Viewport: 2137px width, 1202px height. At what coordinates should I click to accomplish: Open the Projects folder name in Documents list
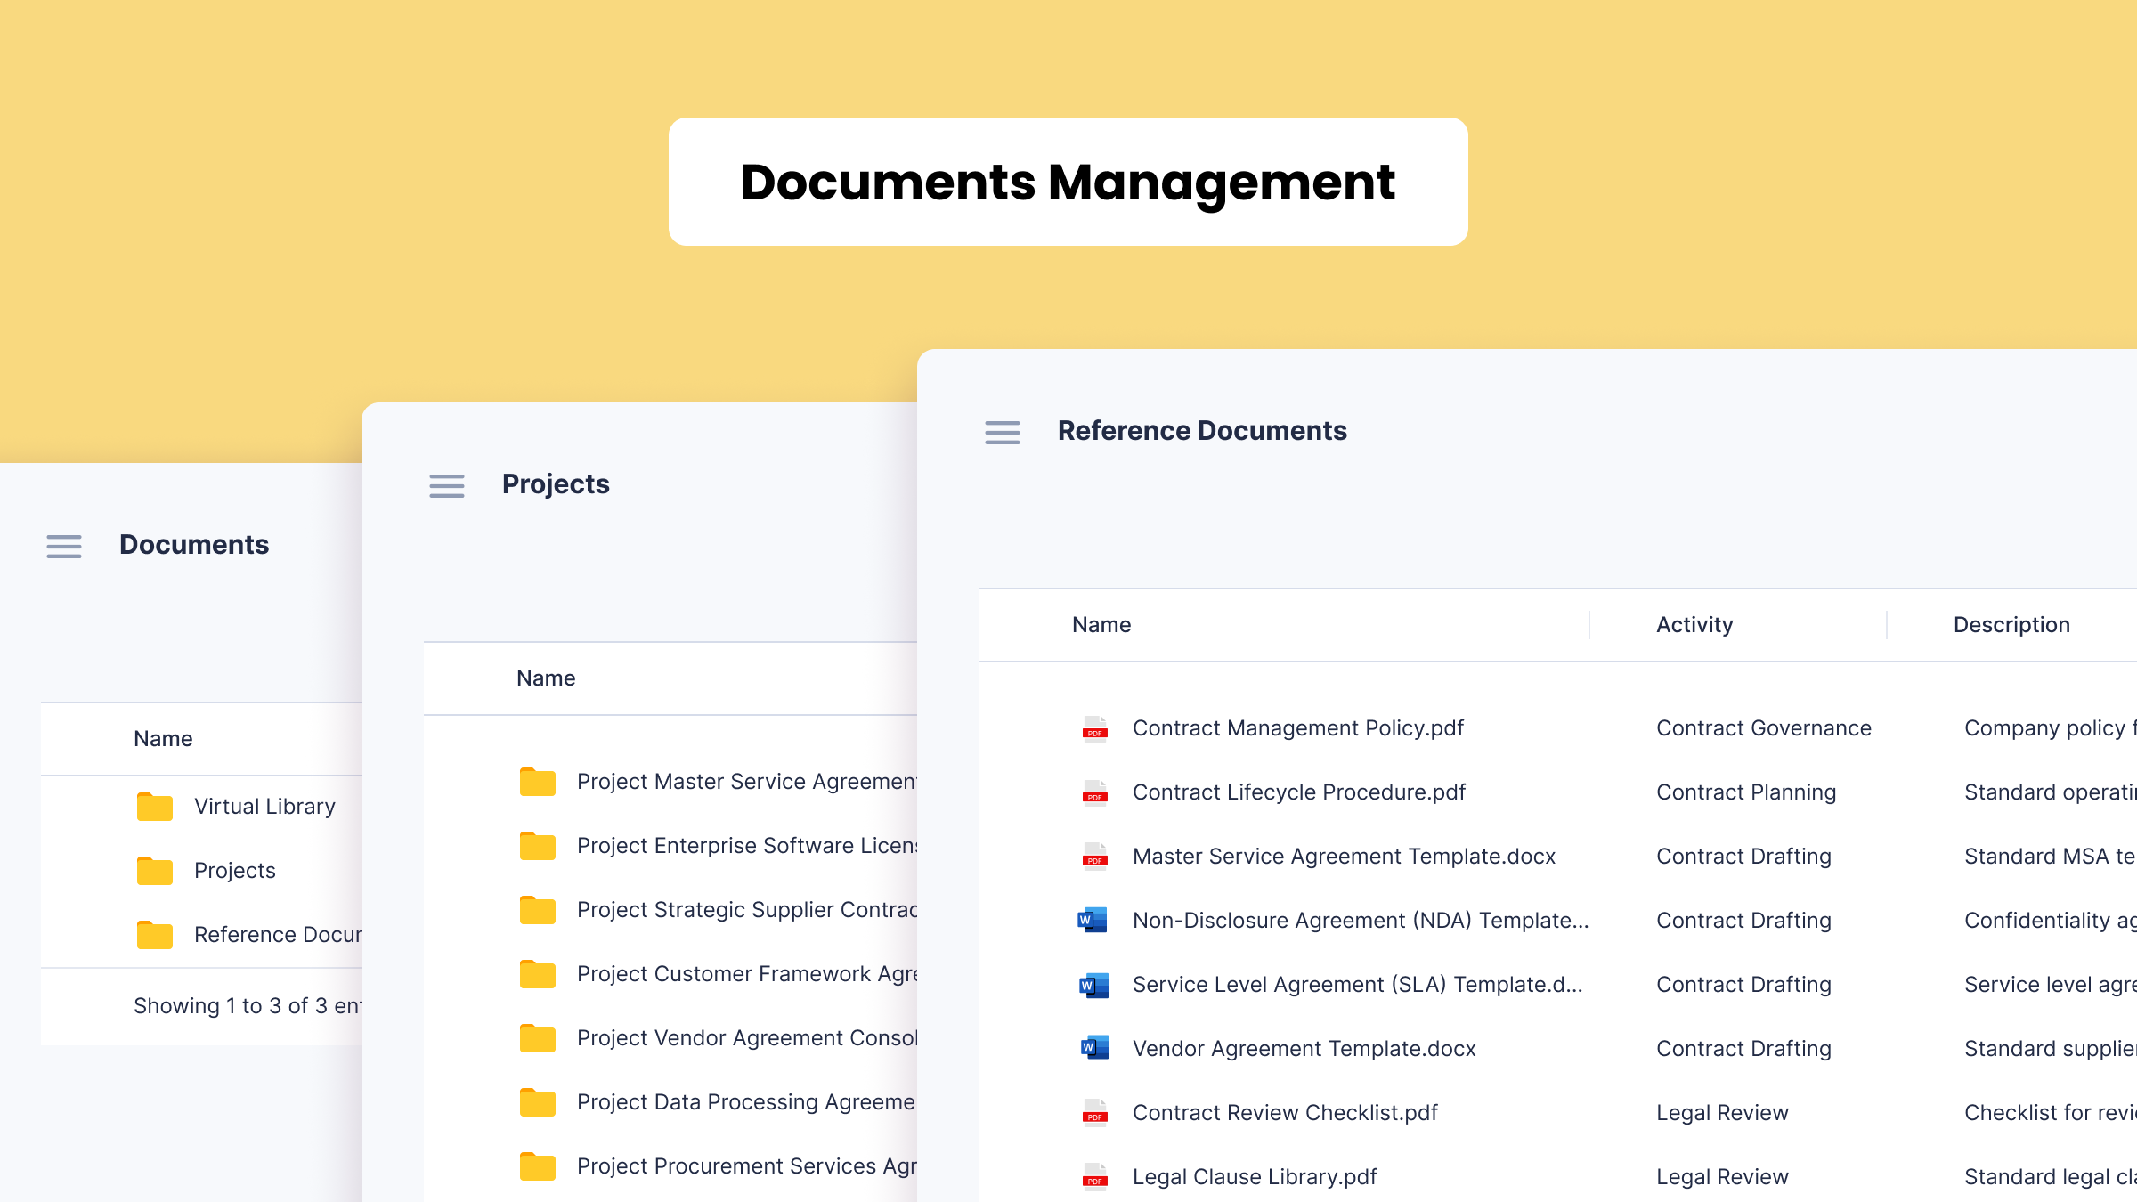(235, 871)
